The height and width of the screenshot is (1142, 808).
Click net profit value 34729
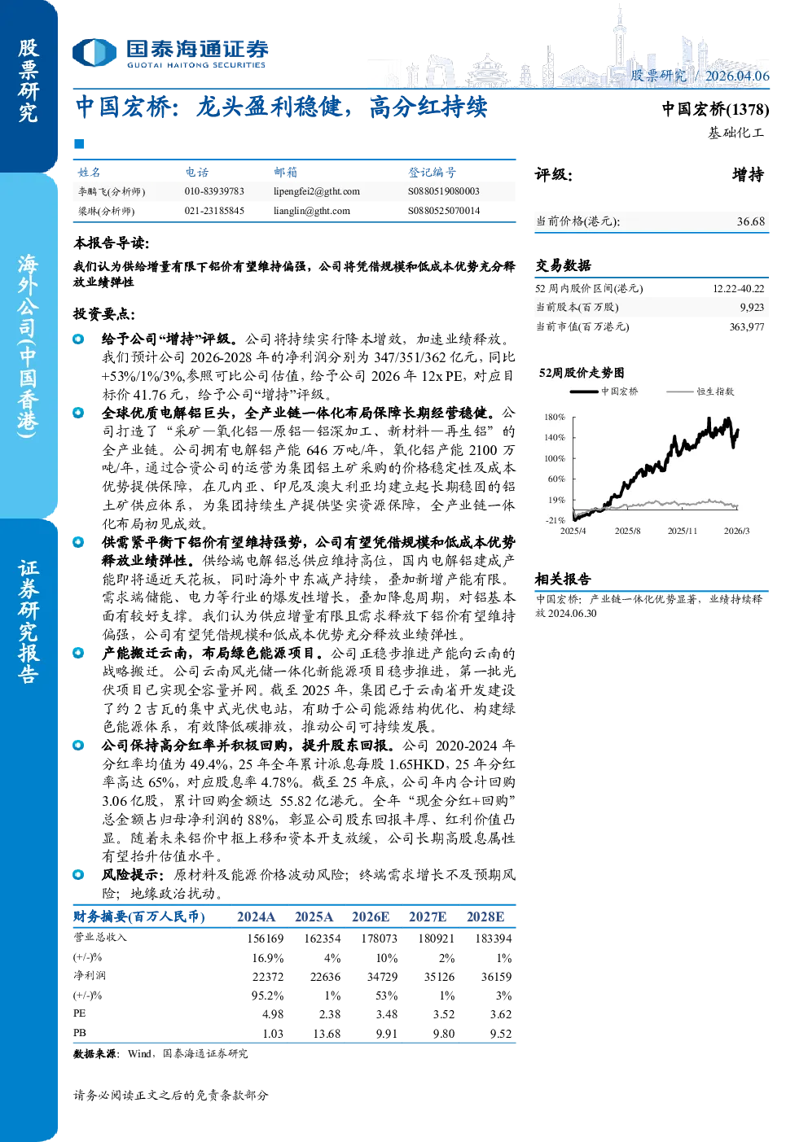[x=382, y=977]
